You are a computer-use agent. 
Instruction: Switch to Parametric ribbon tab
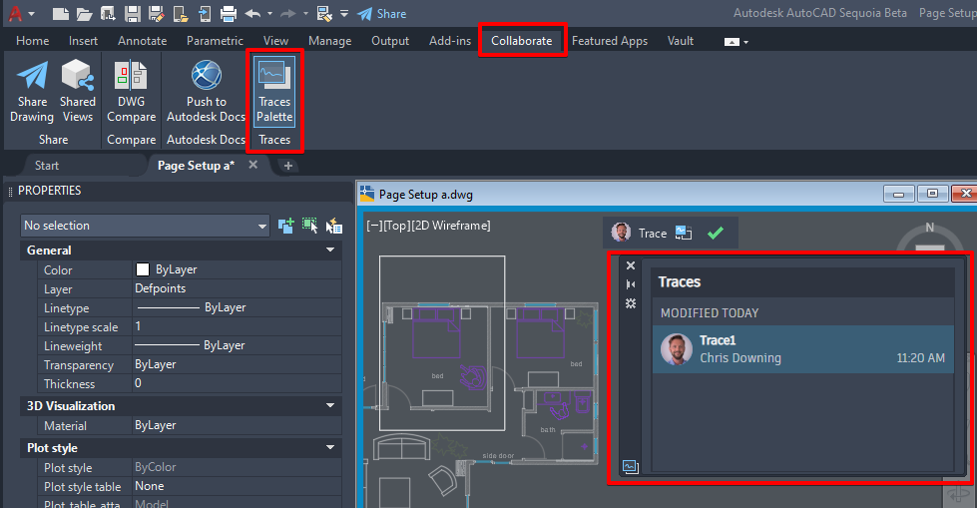[x=215, y=41]
